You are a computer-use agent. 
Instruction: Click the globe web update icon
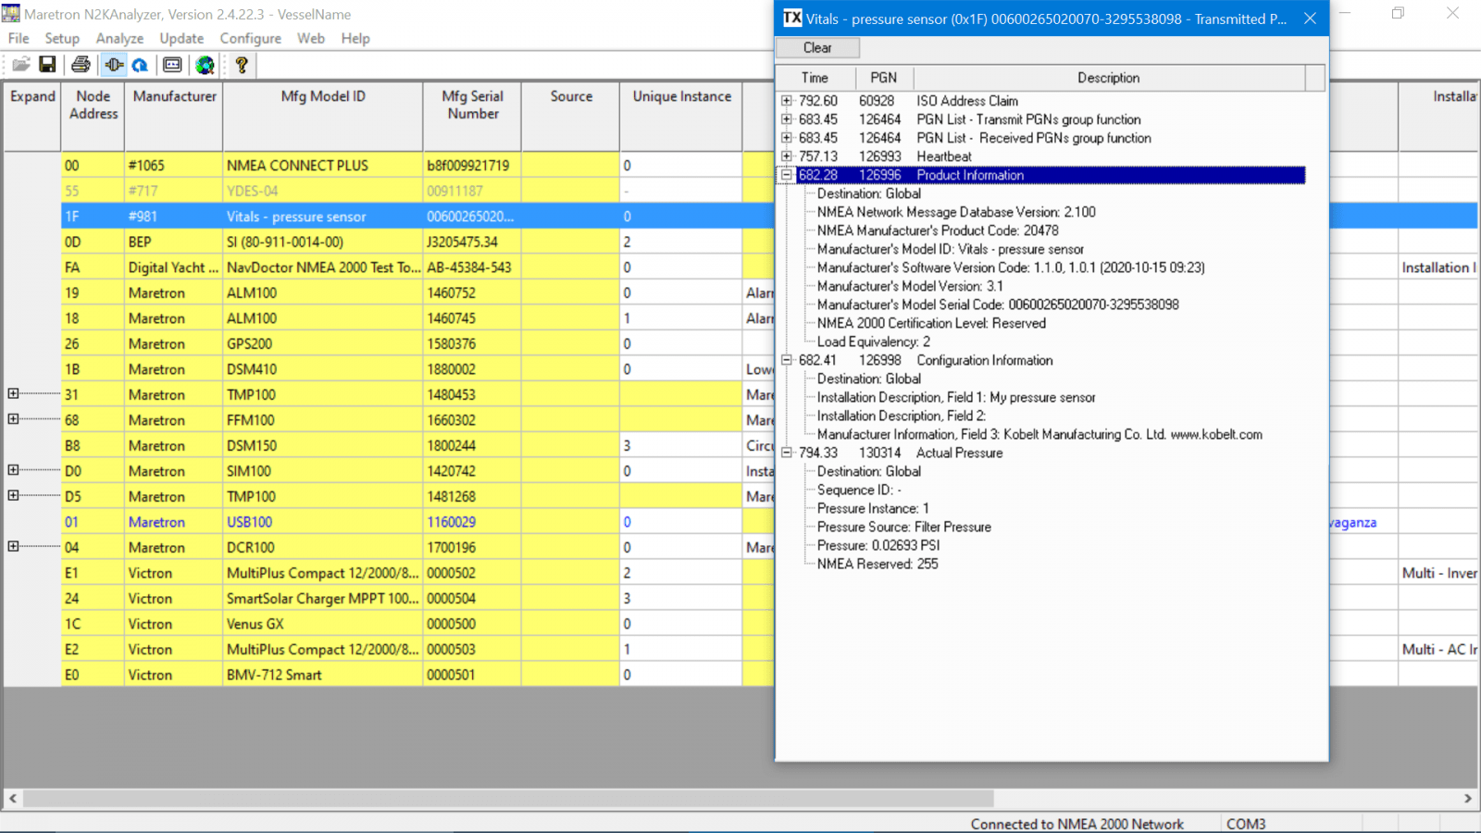pos(205,65)
